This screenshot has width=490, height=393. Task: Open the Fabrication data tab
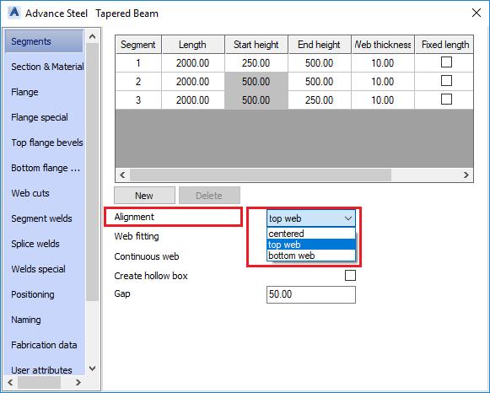pos(44,345)
